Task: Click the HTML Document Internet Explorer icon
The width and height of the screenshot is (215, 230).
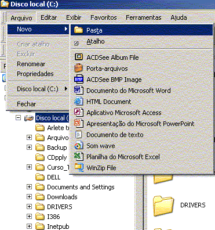Action: (x=79, y=101)
